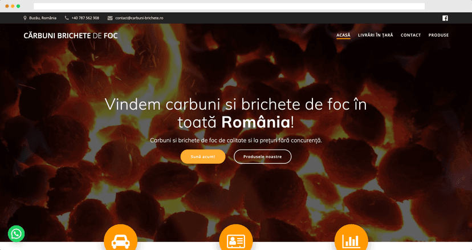Click the orange ID card icon circle
The height and width of the screenshot is (250, 472).
pyautogui.click(x=236, y=238)
